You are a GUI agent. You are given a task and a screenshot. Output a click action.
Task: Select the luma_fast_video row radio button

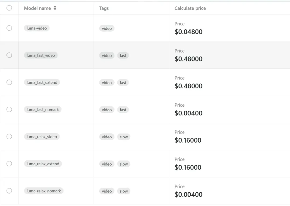[9, 55]
